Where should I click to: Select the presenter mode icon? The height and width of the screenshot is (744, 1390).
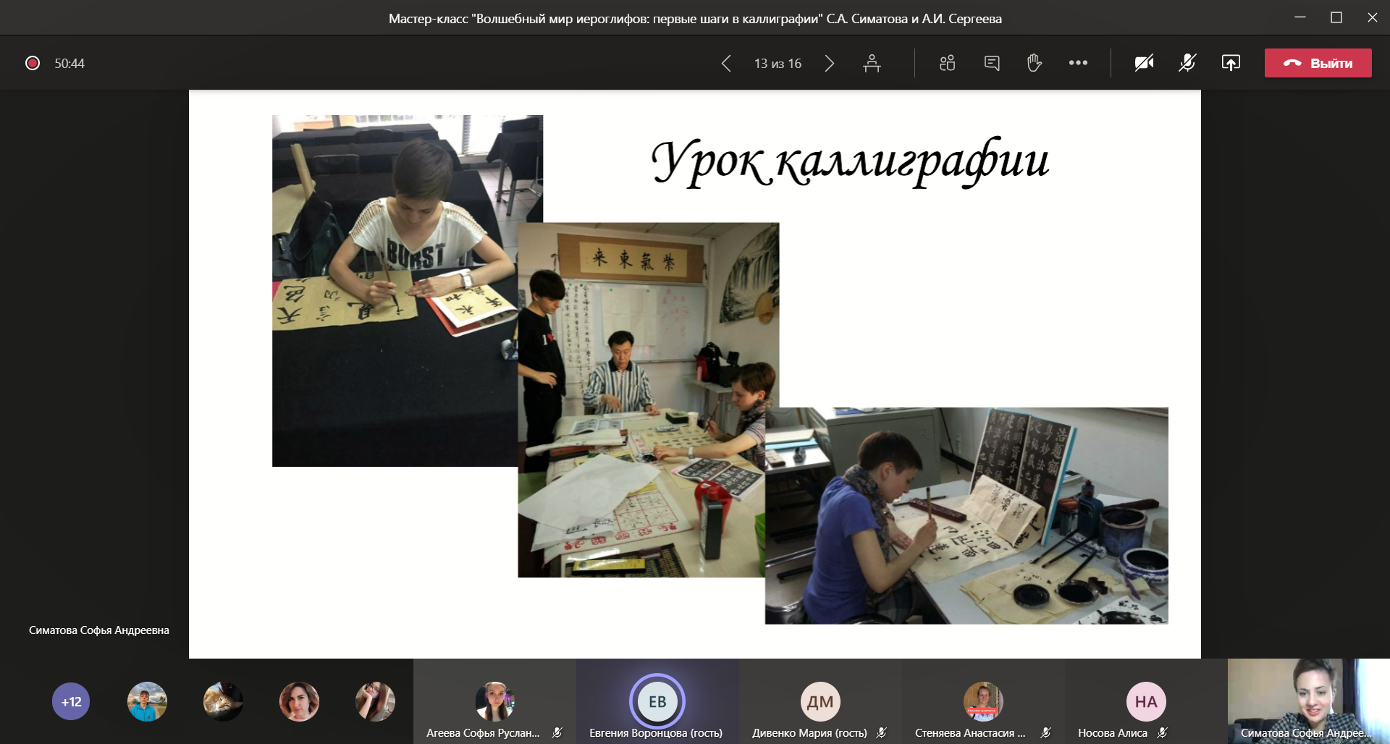pos(872,63)
